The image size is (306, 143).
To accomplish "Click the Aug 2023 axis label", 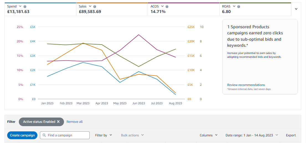I will (x=176, y=103).
